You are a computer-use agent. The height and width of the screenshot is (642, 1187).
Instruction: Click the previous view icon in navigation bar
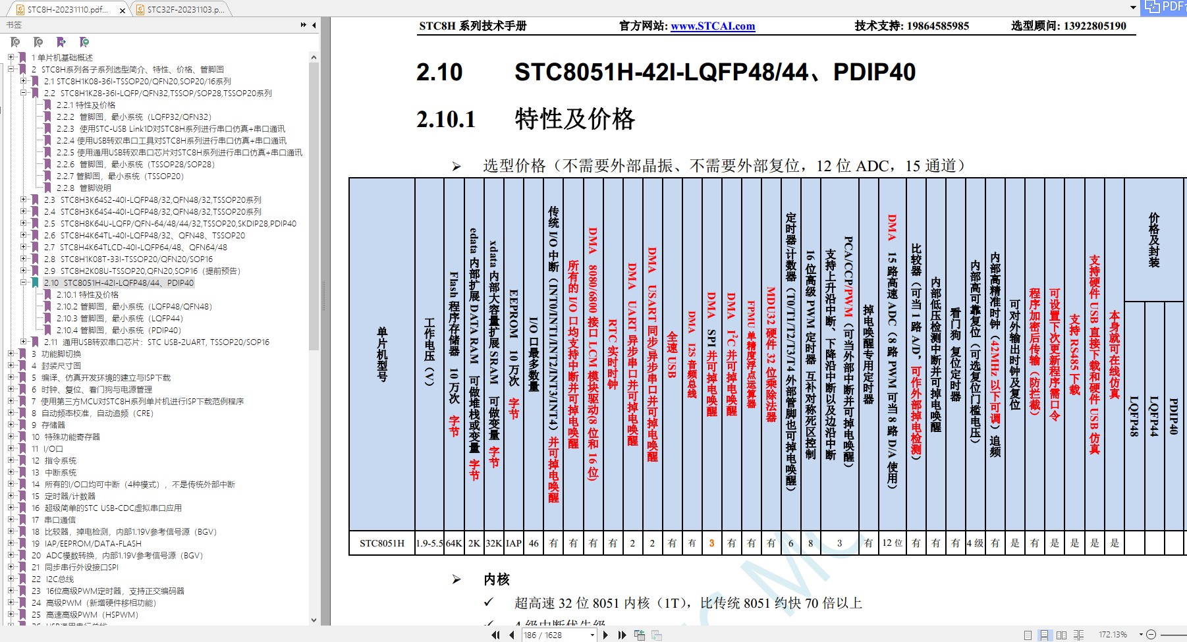[x=639, y=635]
